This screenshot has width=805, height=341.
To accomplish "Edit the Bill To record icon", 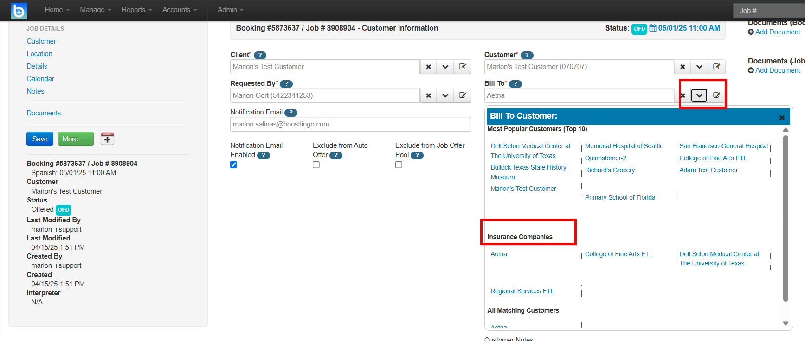I will point(716,95).
